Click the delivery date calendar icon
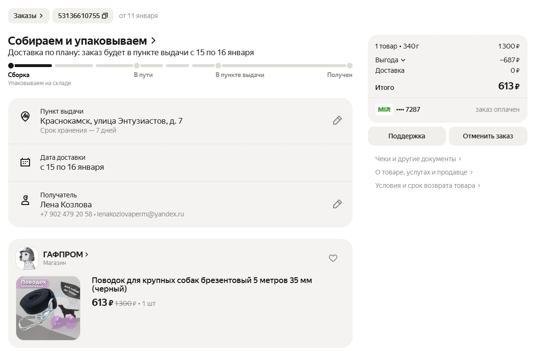The height and width of the screenshot is (351, 538). click(25, 162)
